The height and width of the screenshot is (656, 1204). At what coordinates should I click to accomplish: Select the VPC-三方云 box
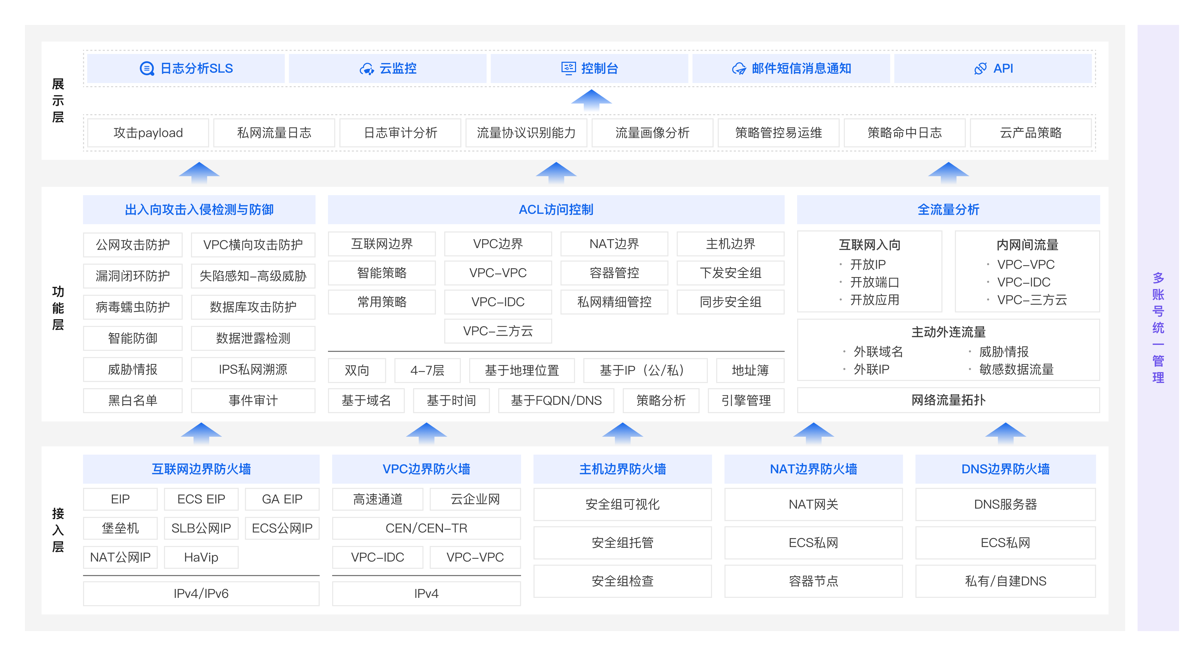pos(498,332)
